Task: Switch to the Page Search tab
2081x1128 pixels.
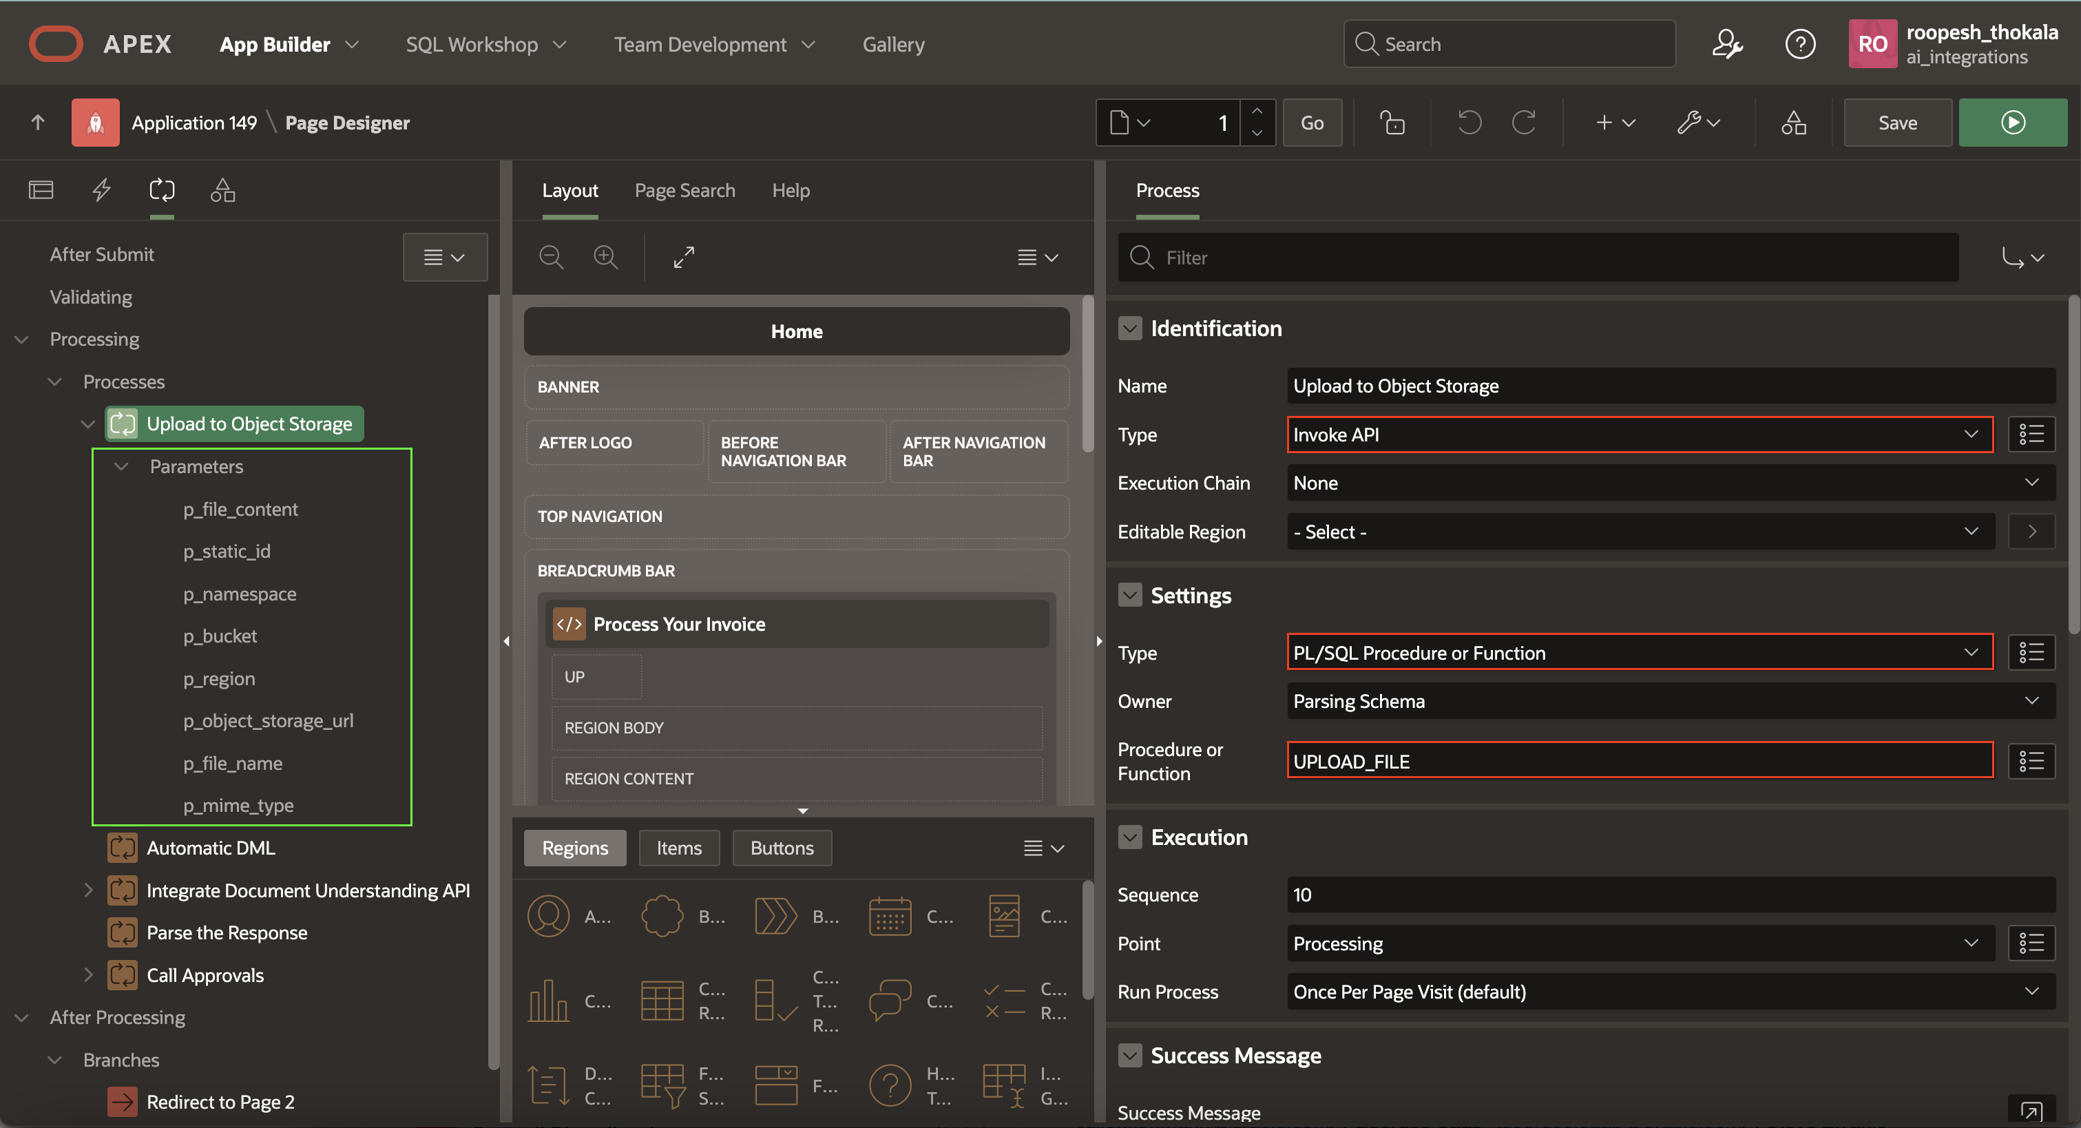Action: [684, 190]
